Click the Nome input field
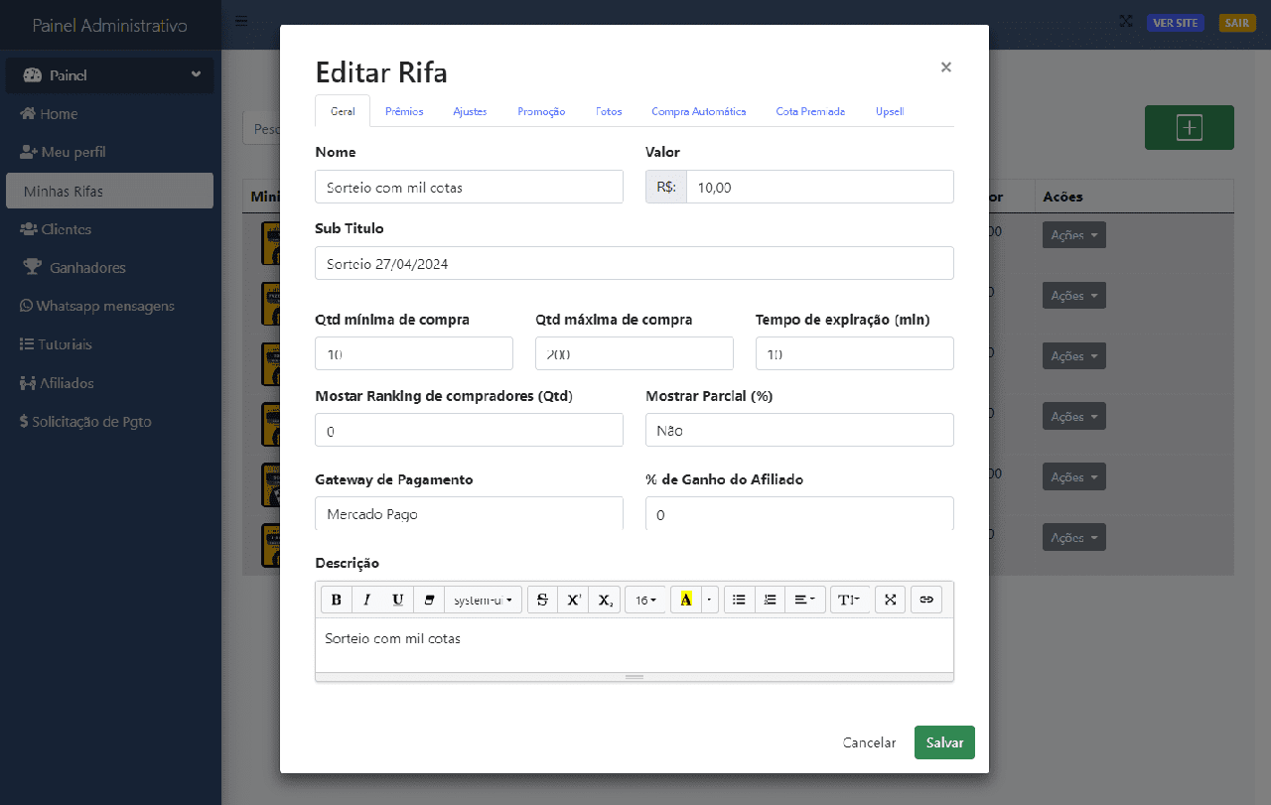The width and height of the screenshot is (1271, 805). pyautogui.click(x=469, y=187)
